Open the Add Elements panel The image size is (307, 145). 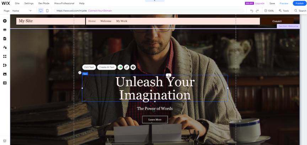coord(5,21)
